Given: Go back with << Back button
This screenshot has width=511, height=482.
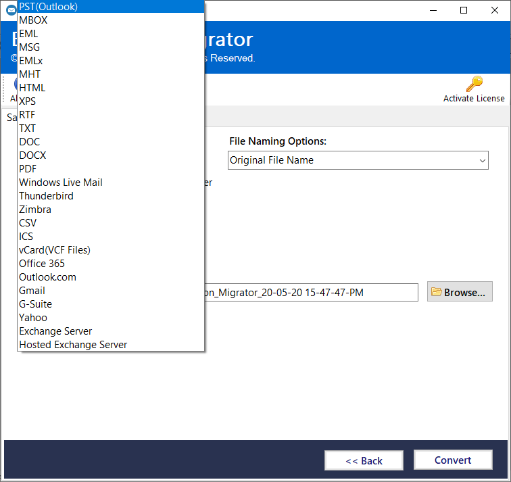Looking at the screenshot, I should [x=364, y=460].
